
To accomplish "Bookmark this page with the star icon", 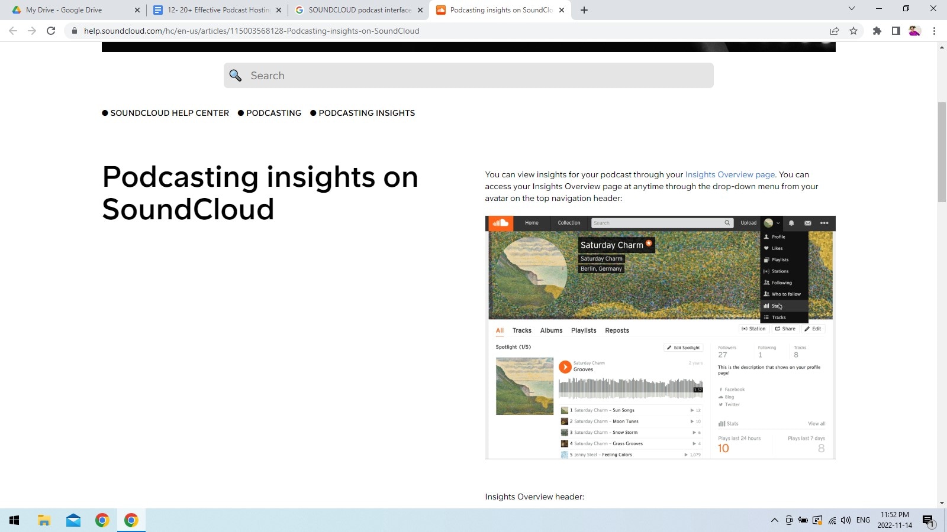I will (x=853, y=31).
